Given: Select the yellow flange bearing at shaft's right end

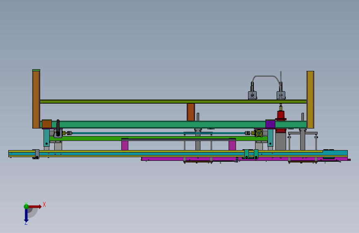Looking at the screenshot, I should tap(259, 133).
